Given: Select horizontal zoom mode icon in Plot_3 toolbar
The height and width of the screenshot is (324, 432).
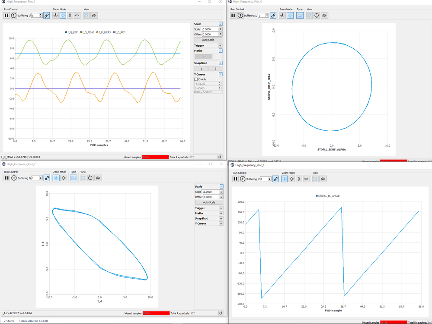Looking at the screenshot, I should pos(306,179).
